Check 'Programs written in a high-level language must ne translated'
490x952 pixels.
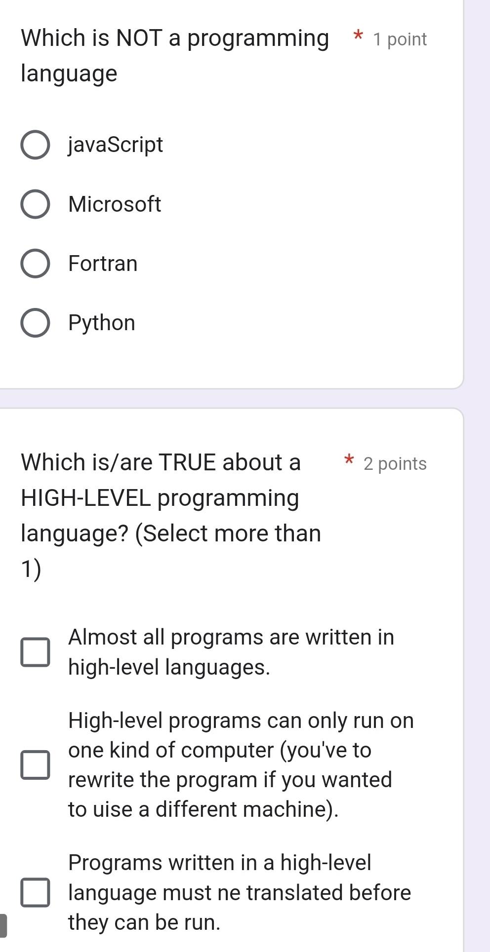point(36,892)
